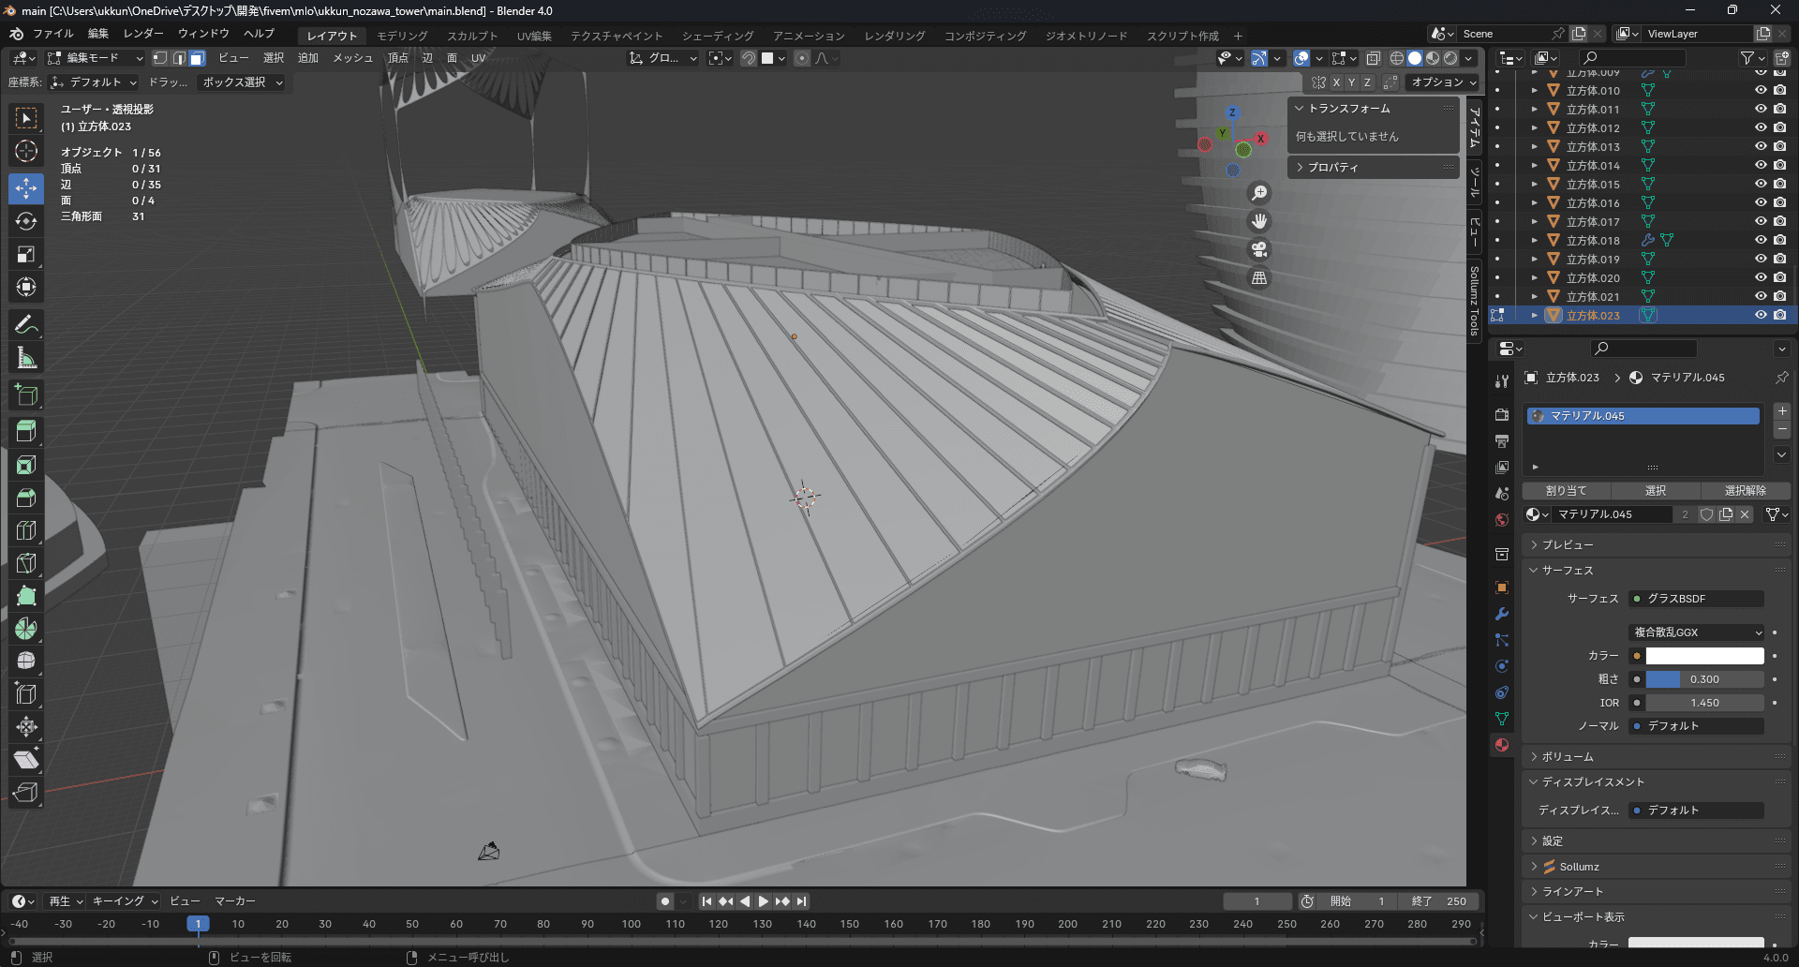Select the Knife tool
Viewport: 1799px width, 967px height.
(26, 563)
